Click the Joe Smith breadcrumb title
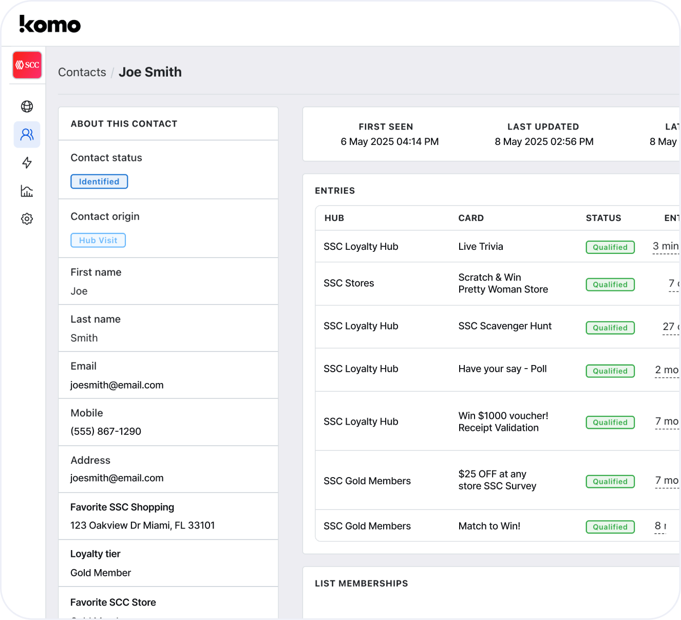 pos(150,72)
